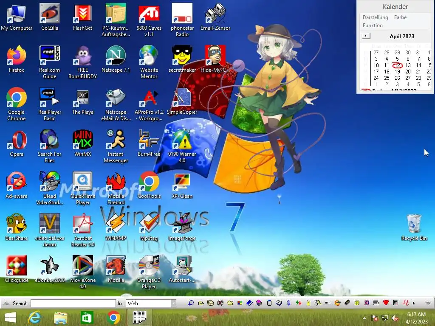435x326 pixels.
Task: Expand the search bar with the left up arrow
Action: point(6,303)
